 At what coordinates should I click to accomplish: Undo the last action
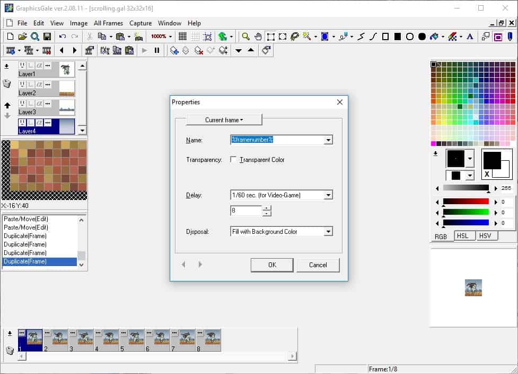tap(63, 37)
